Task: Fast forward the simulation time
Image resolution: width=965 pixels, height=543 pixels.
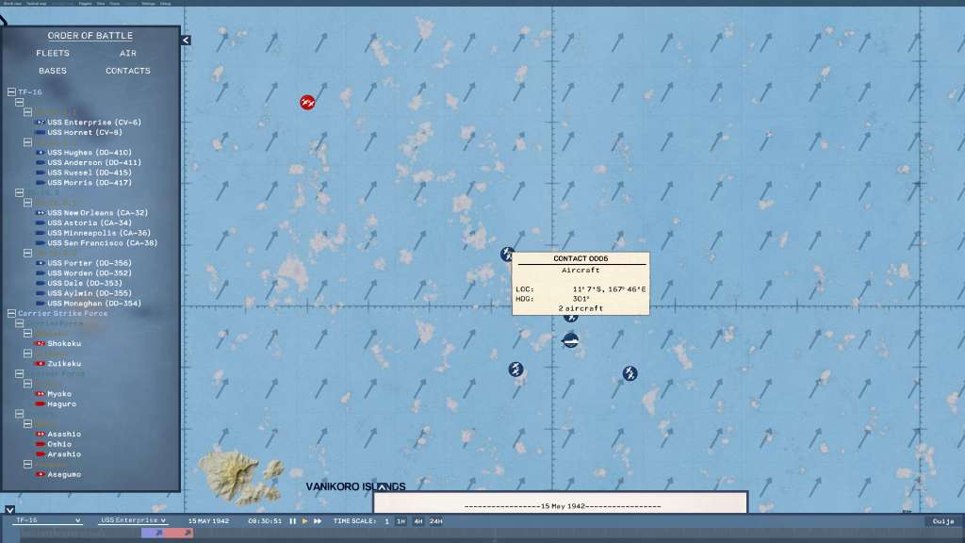Action: (318, 521)
